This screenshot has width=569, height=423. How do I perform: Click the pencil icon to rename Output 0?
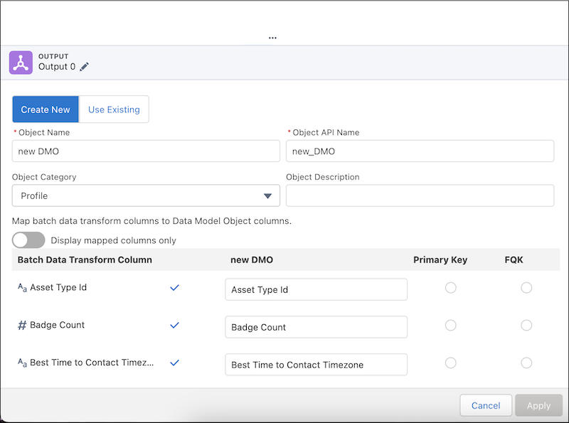(x=85, y=67)
